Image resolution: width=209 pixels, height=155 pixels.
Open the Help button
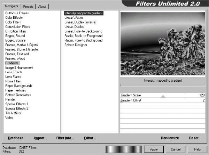(x=197, y=149)
